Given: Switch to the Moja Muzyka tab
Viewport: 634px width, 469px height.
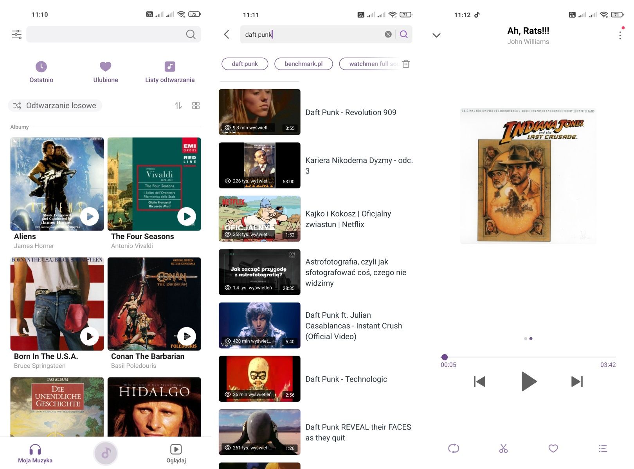Looking at the screenshot, I should coord(35,454).
